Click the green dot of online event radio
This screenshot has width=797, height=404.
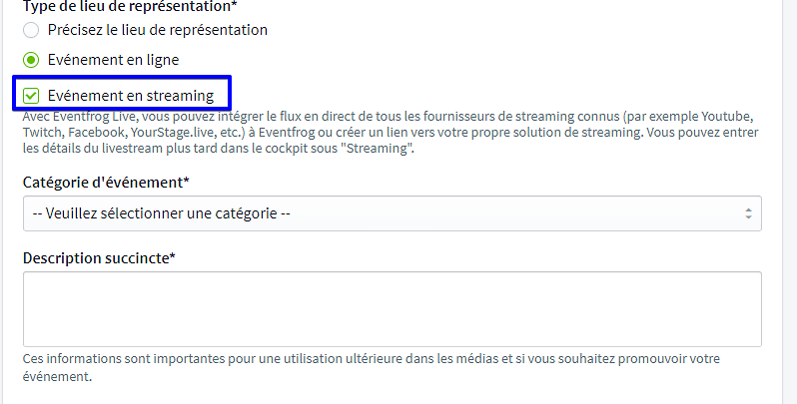point(31,60)
